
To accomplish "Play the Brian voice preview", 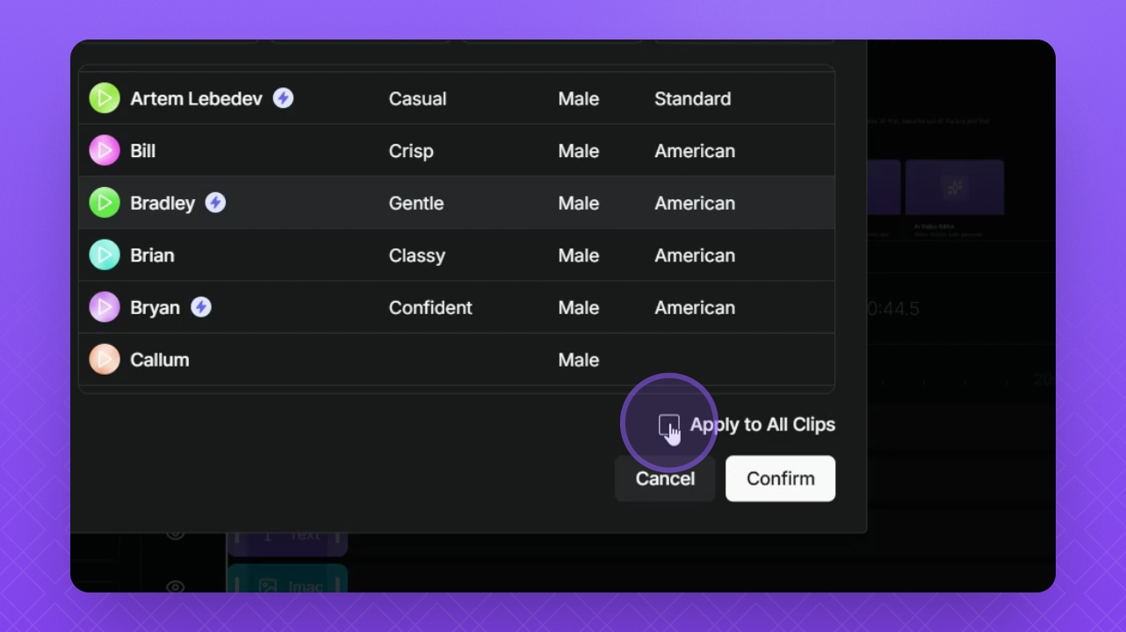I will tap(105, 255).
